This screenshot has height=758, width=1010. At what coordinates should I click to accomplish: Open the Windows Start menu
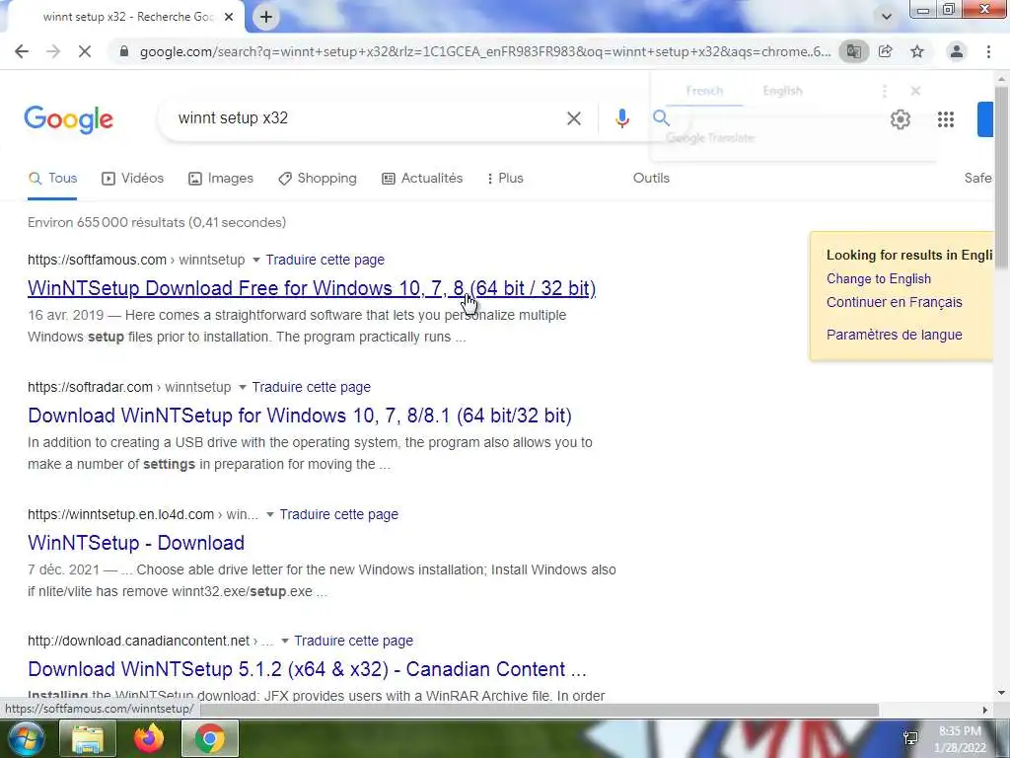(x=26, y=738)
